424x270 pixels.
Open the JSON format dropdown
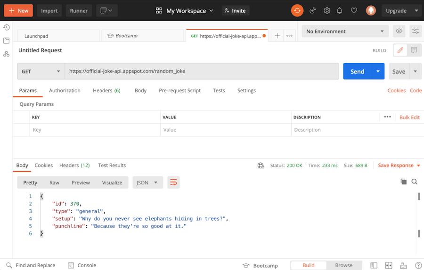(x=147, y=183)
